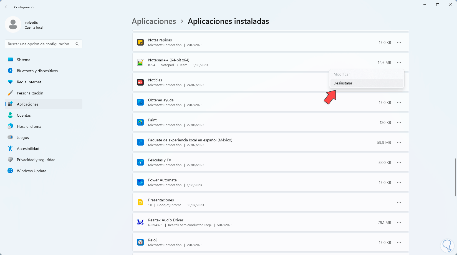The height and width of the screenshot is (255, 457).
Task: Click the Realtek Audio Driver icon
Action: (140, 222)
